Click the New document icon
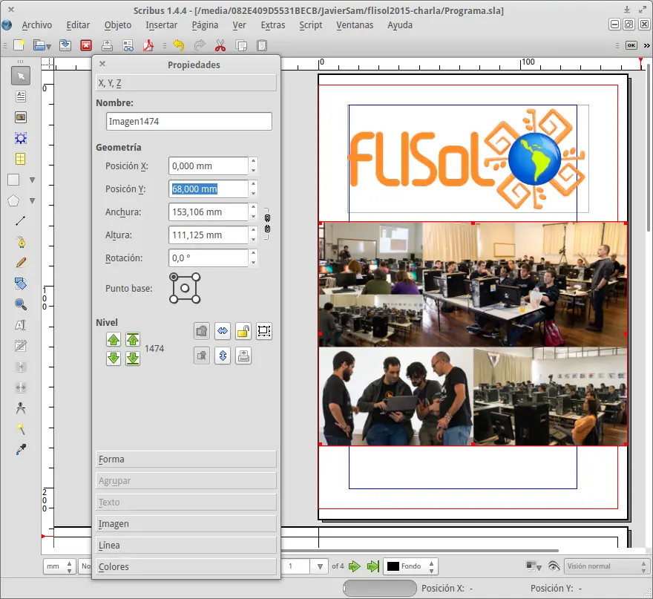 (x=19, y=45)
